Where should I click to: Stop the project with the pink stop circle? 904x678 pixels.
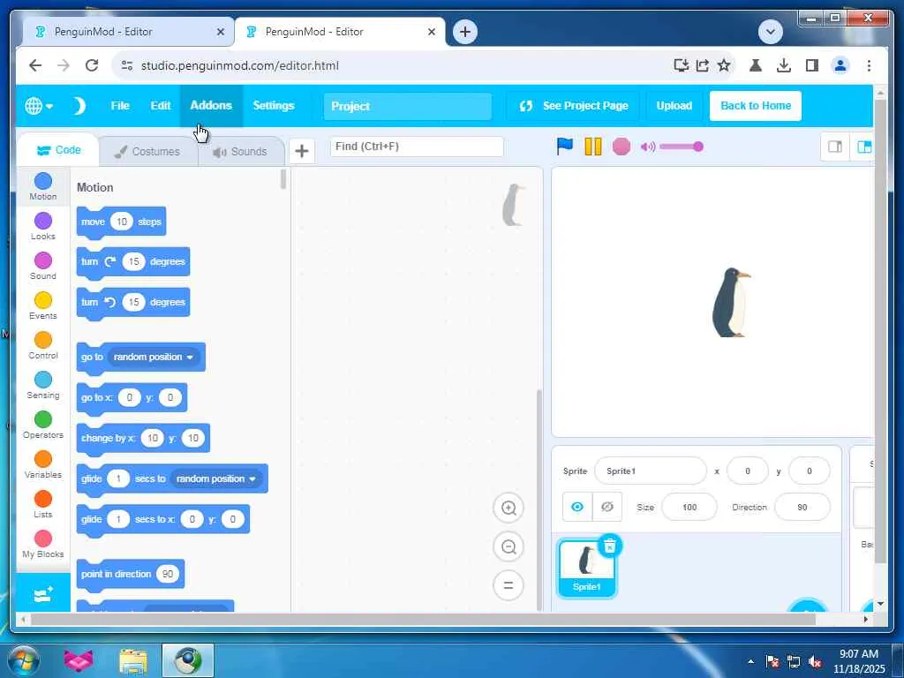pyautogui.click(x=621, y=147)
